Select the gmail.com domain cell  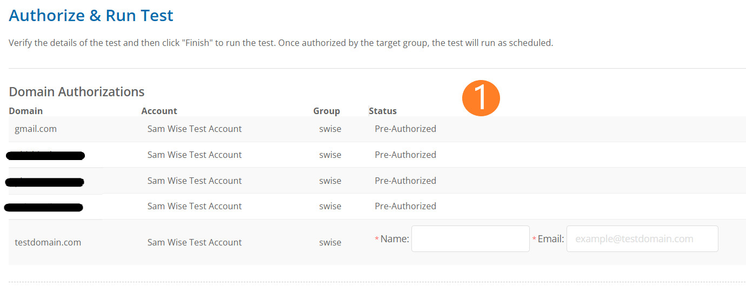coord(36,129)
